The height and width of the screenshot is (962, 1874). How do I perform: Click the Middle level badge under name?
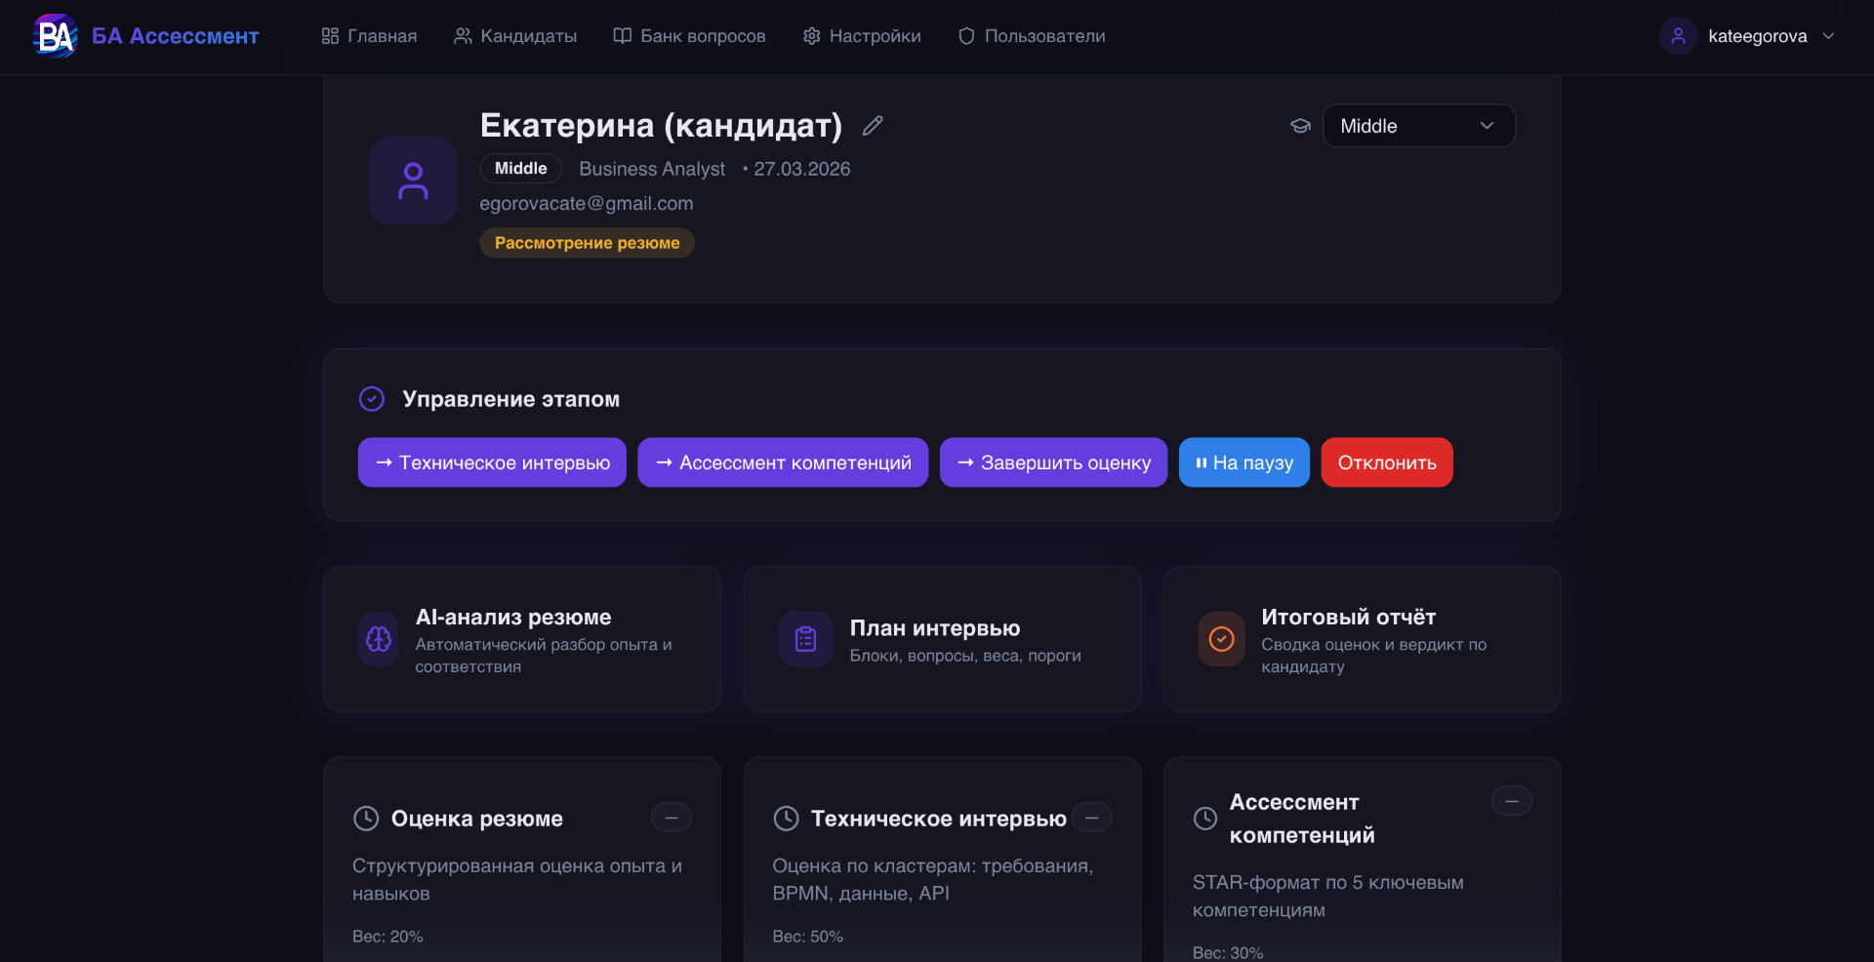tap(520, 168)
